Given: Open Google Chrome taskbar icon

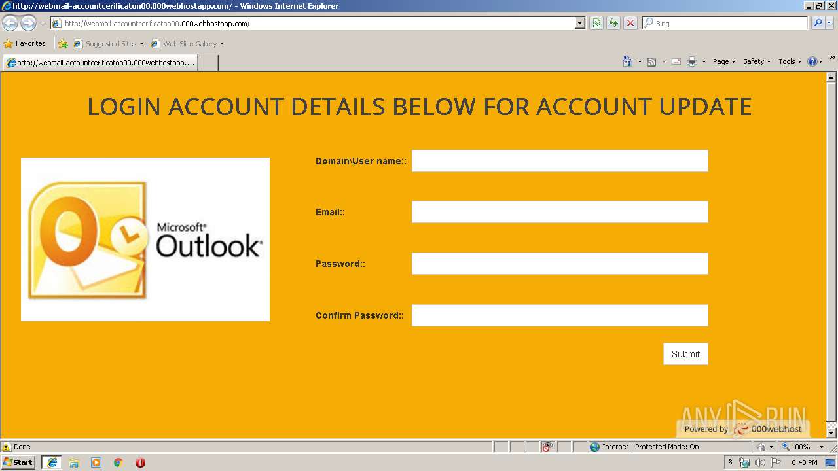Looking at the screenshot, I should coord(118,462).
